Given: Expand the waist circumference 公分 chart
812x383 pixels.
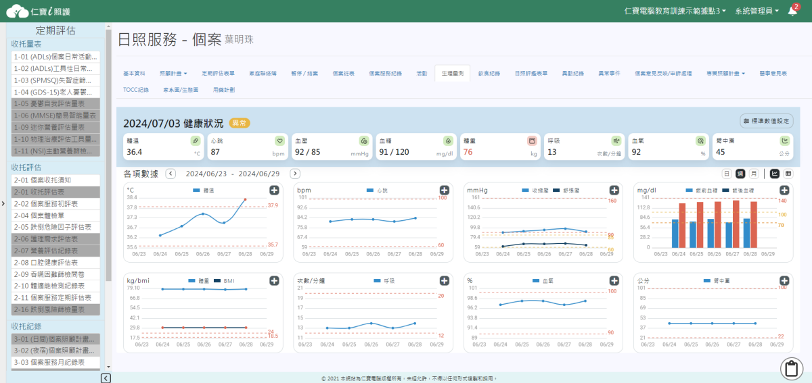Looking at the screenshot, I should point(784,280).
